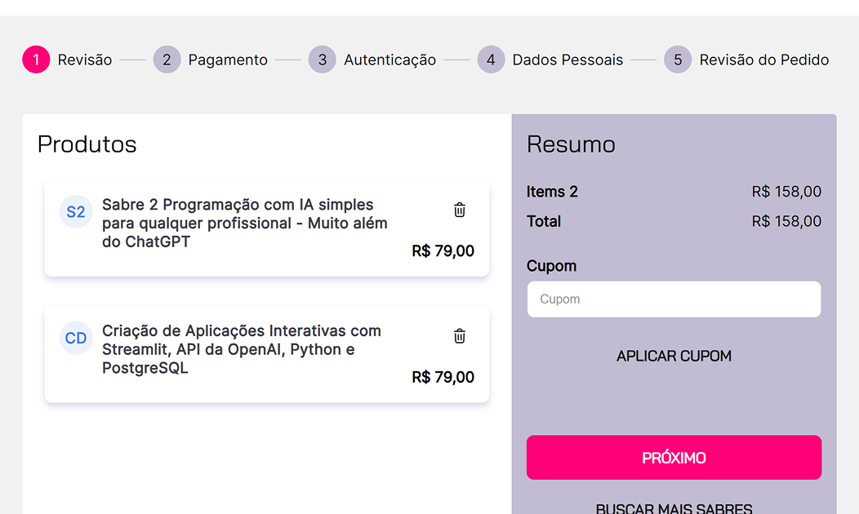
Task: Click the APLICAR CUPOM button
Action: pos(674,356)
